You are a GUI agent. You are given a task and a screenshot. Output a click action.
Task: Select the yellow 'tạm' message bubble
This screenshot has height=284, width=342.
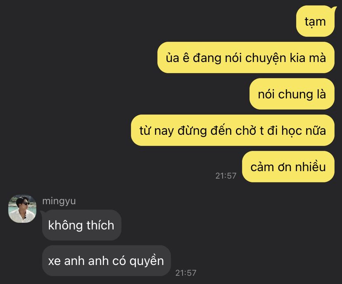(x=315, y=21)
